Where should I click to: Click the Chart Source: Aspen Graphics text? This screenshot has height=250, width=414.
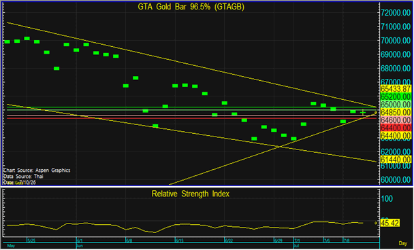[x=37, y=171]
